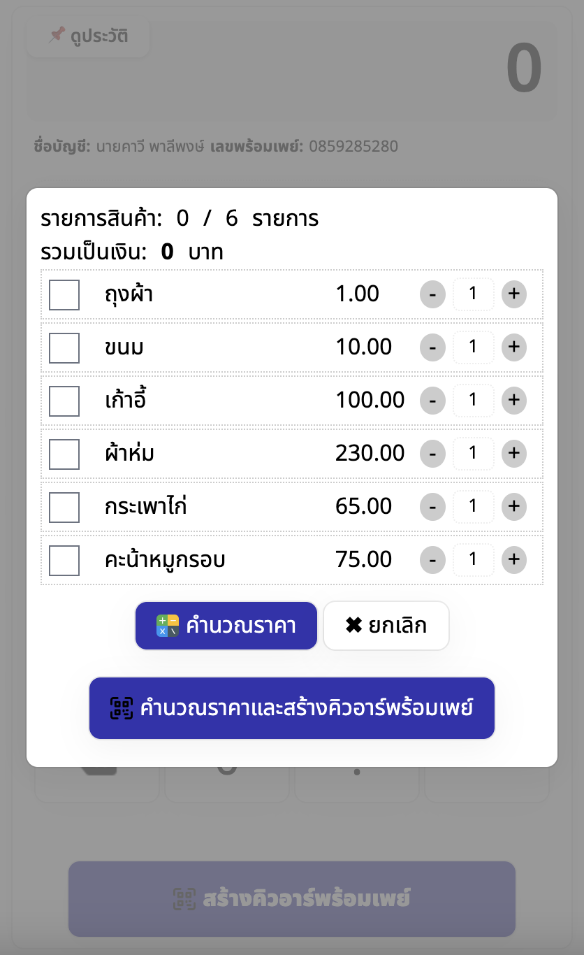
Task: Toggle the คะน้าหมูกรอบ checkbox
Action: click(x=64, y=561)
